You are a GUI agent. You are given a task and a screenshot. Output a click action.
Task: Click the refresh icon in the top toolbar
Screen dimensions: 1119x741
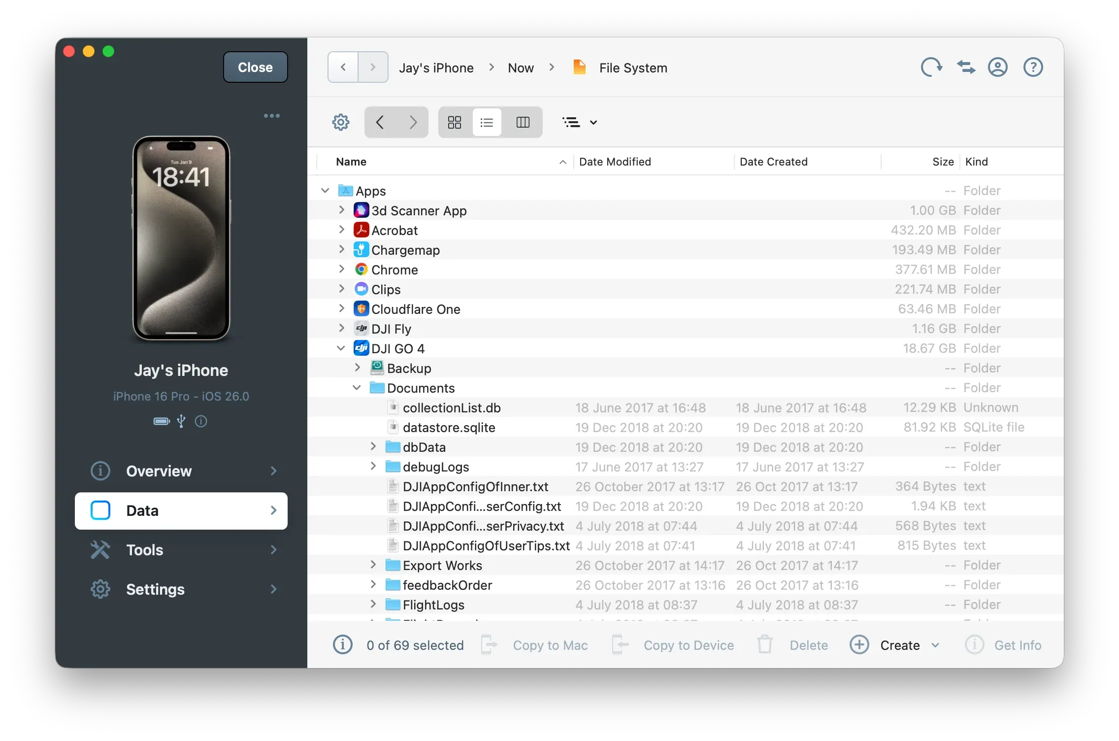pyautogui.click(x=931, y=67)
